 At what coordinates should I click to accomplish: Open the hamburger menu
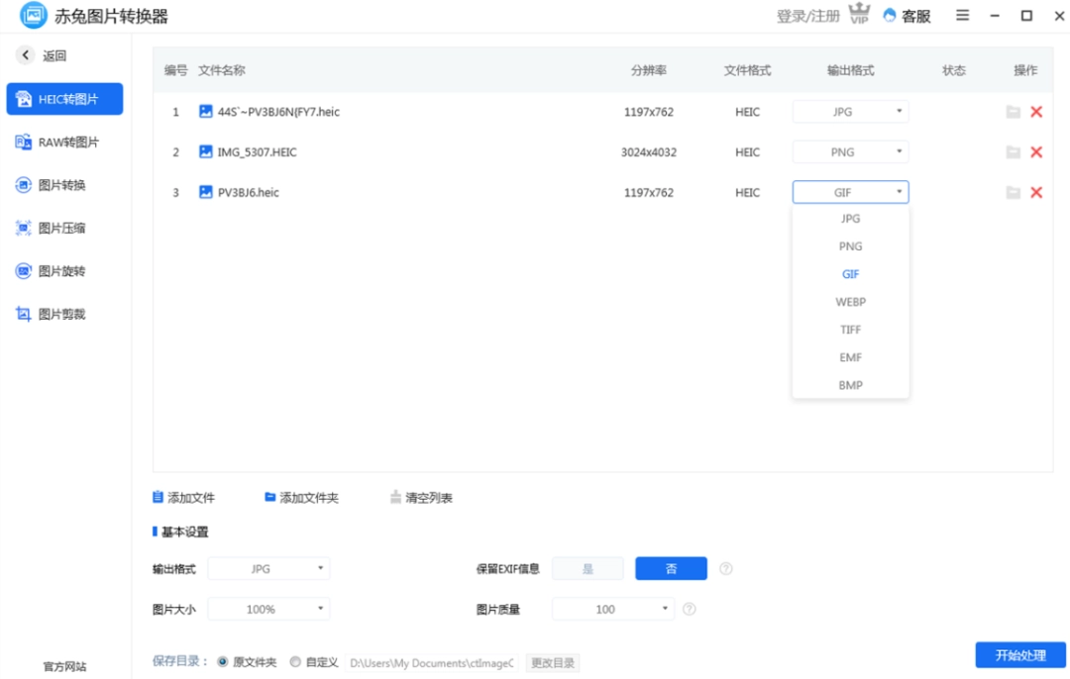[961, 15]
